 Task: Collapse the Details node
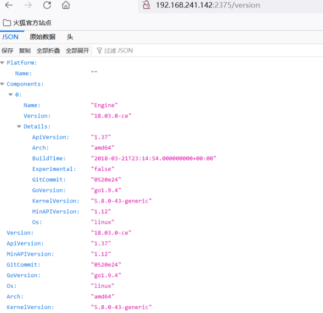click(x=19, y=127)
